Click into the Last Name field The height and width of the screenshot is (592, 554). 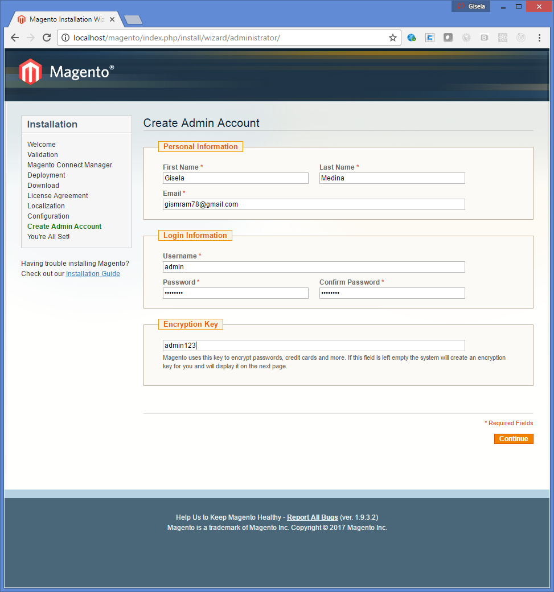392,178
